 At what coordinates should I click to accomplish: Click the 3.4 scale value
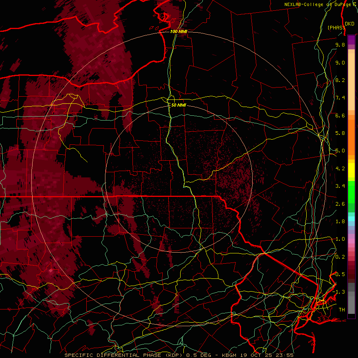(340, 186)
